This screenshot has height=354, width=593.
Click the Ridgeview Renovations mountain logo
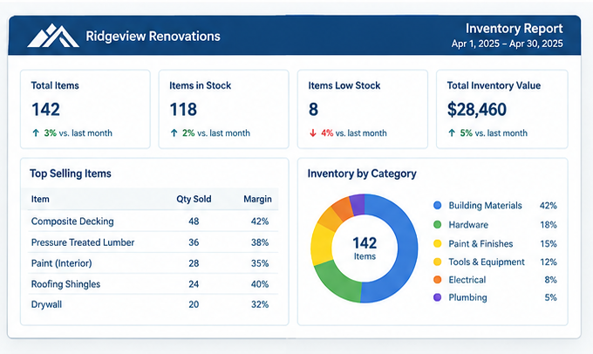point(53,36)
